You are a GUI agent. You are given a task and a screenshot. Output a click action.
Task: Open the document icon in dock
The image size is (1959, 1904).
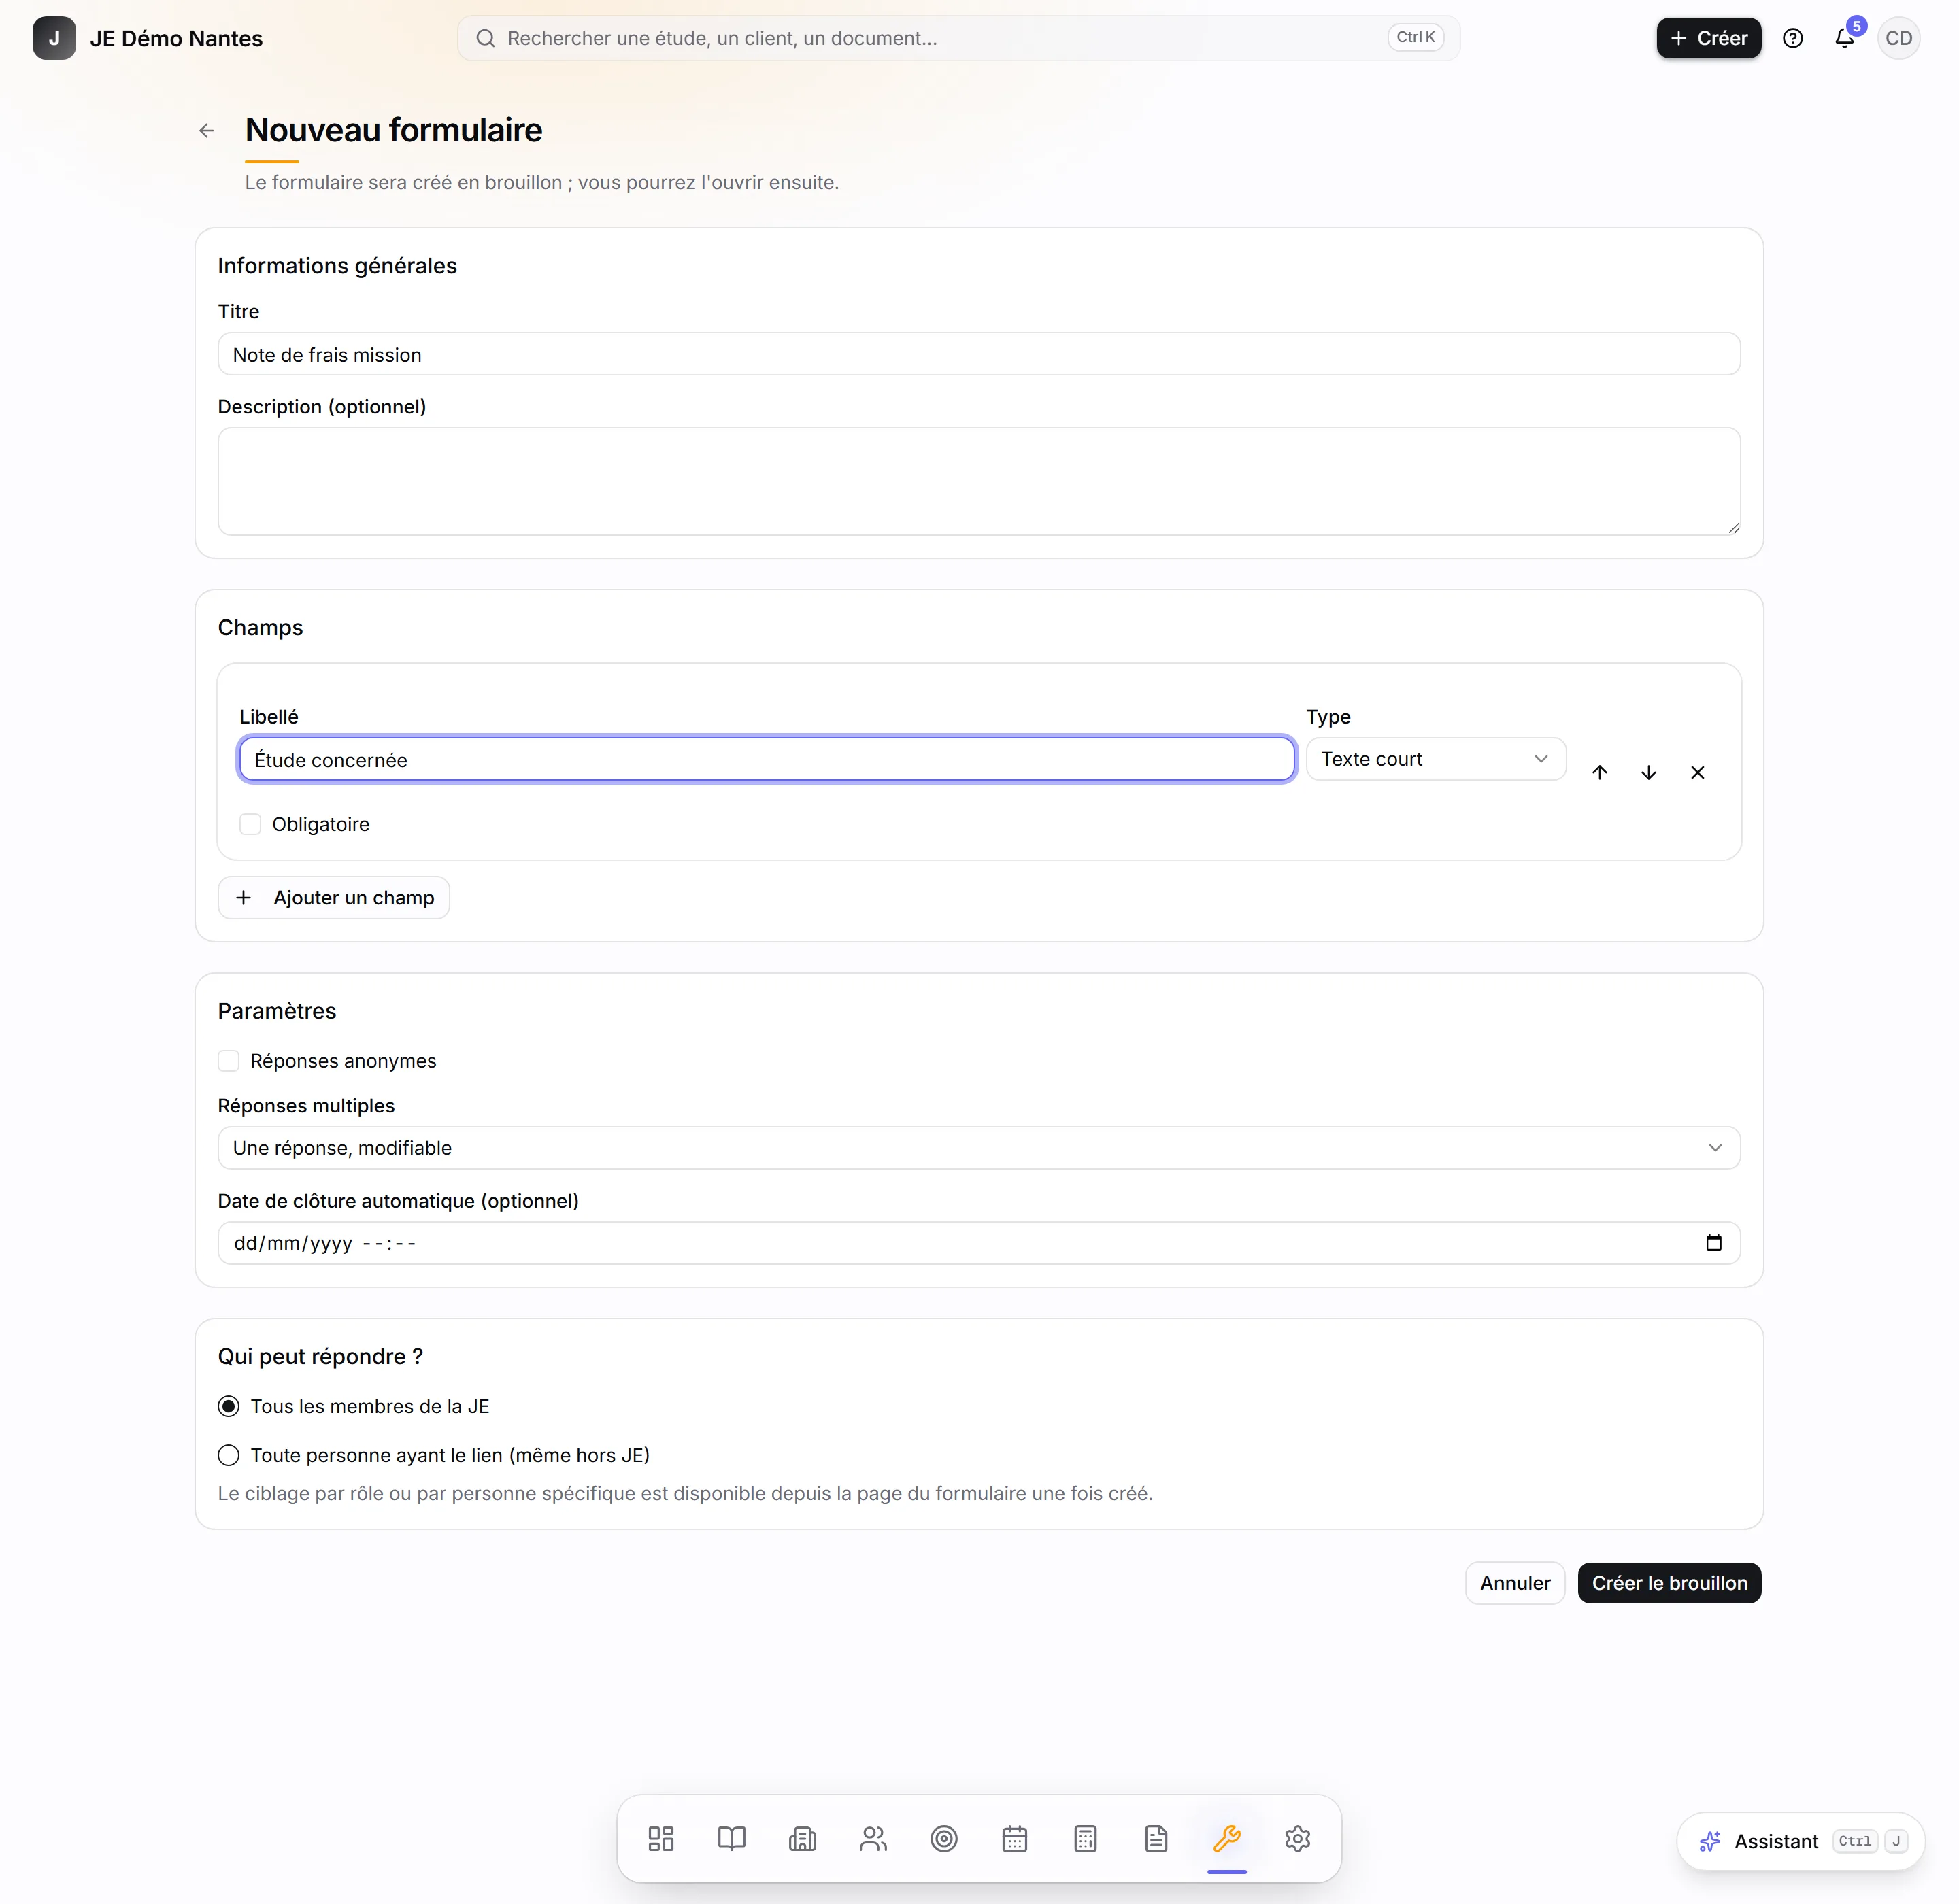pos(1156,1838)
